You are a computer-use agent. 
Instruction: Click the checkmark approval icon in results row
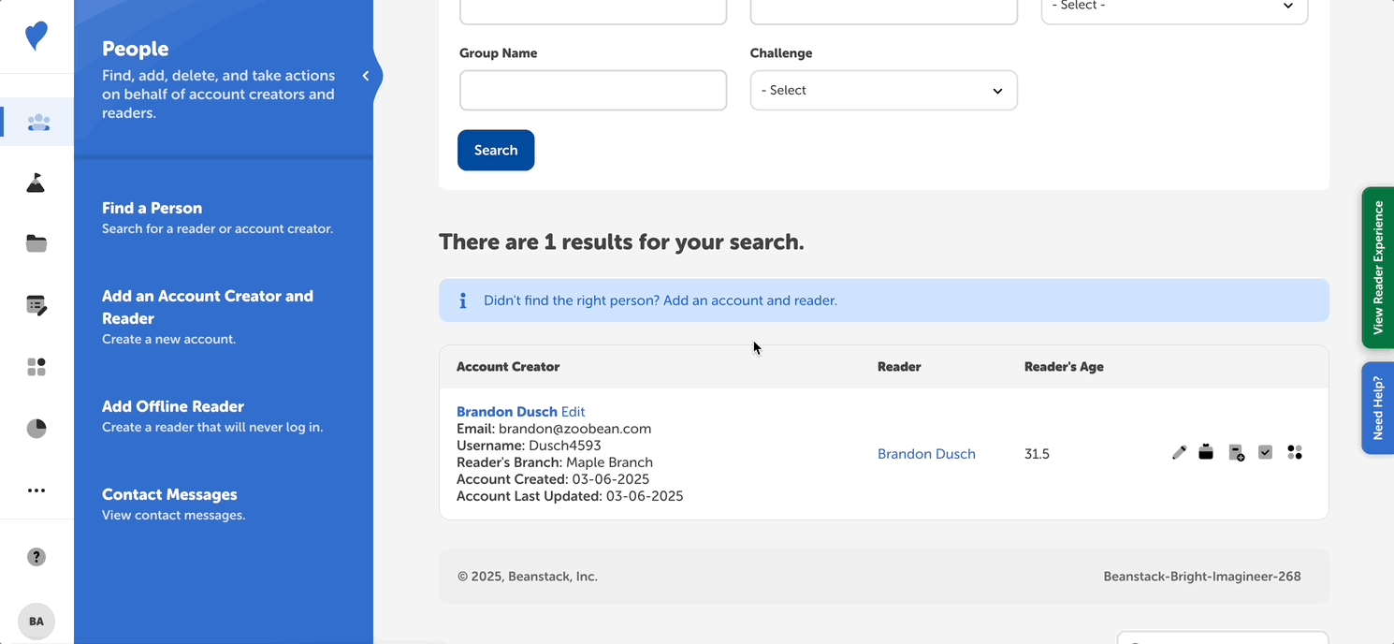[1265, 452]
